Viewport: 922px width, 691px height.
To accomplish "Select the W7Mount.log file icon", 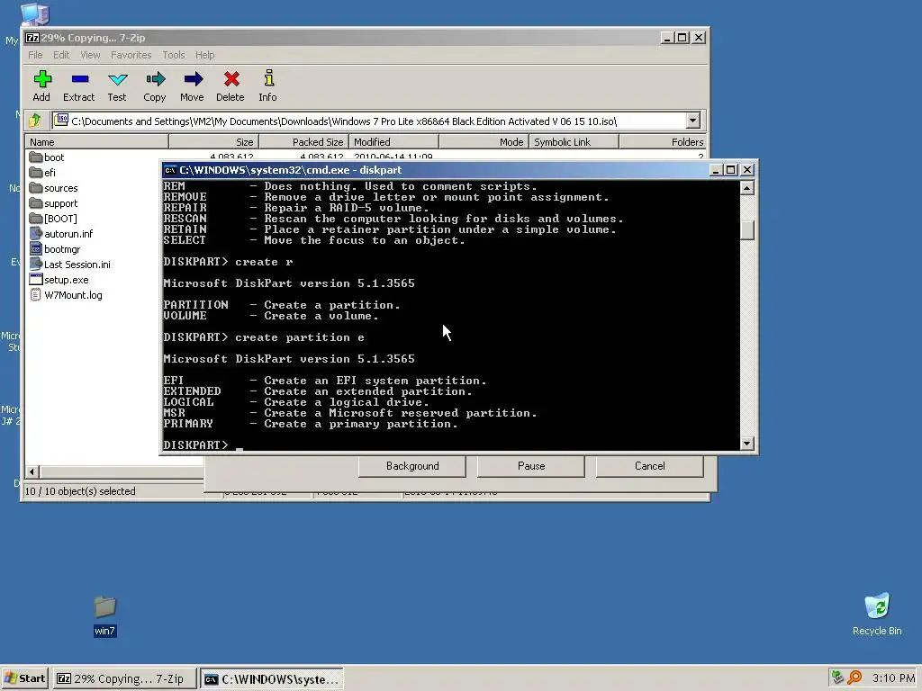I will [36, 294].
